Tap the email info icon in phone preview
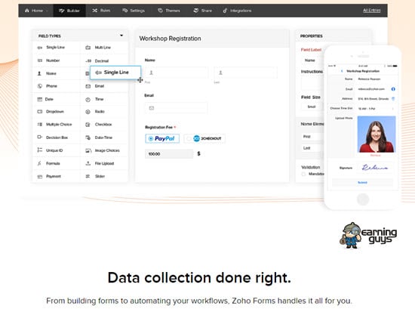The width and height of the screenshot is (415, 309). [x=393, y=89]
